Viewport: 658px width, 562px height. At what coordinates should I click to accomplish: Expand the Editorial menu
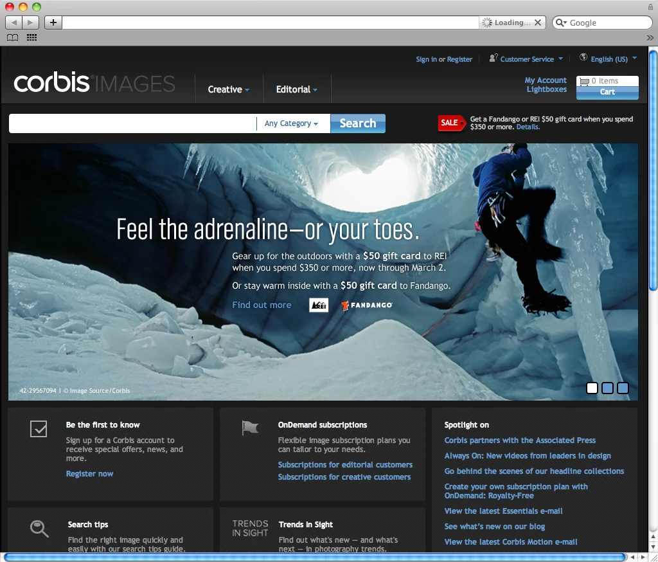point(297,89)
